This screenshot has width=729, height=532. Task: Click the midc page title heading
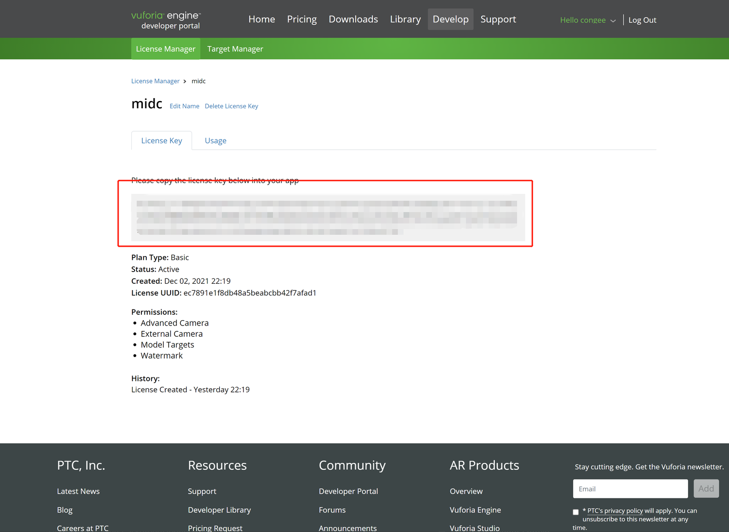(x=147, y=103)
